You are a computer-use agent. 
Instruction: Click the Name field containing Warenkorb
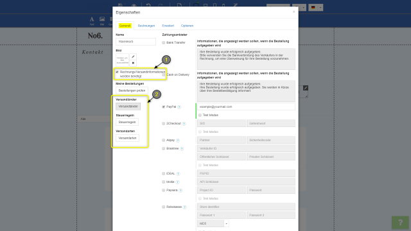(136, 42)
